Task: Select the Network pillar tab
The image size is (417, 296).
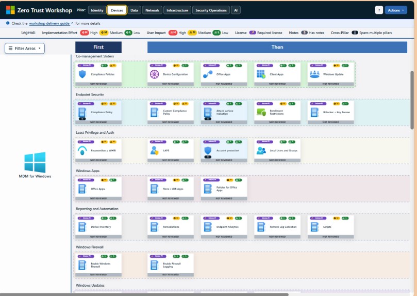Action: [x=152, y=10]
